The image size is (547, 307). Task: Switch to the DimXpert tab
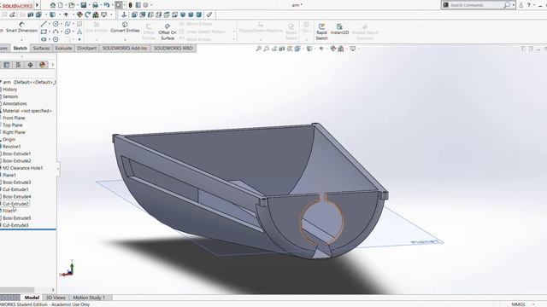pos(87,49)
